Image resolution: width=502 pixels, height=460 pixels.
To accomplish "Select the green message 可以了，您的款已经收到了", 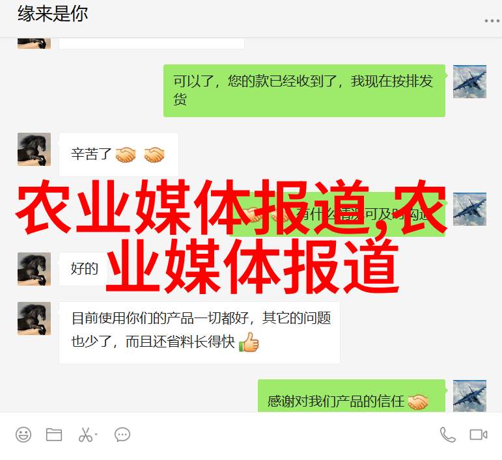I will click(x=304, y=90).
